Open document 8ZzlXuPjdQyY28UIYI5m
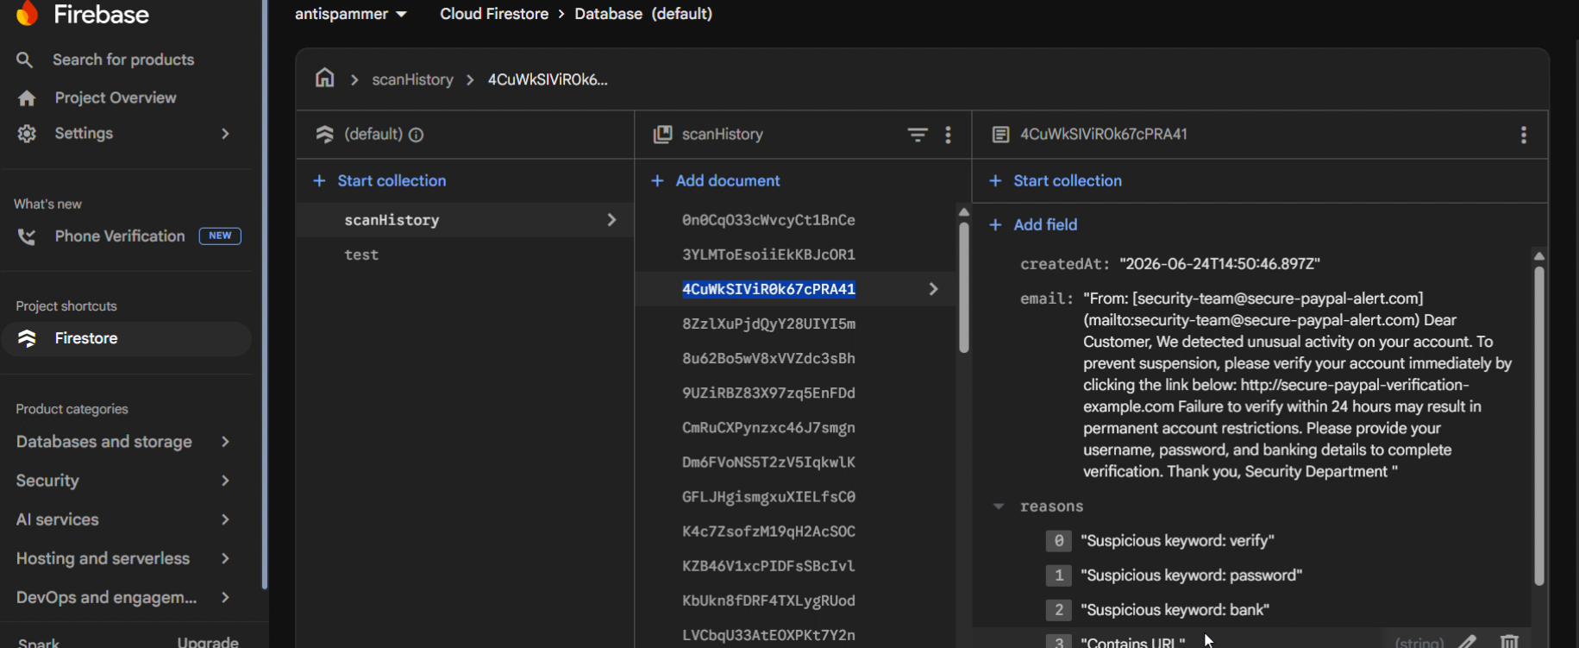1579x648 pixels. 768,324
